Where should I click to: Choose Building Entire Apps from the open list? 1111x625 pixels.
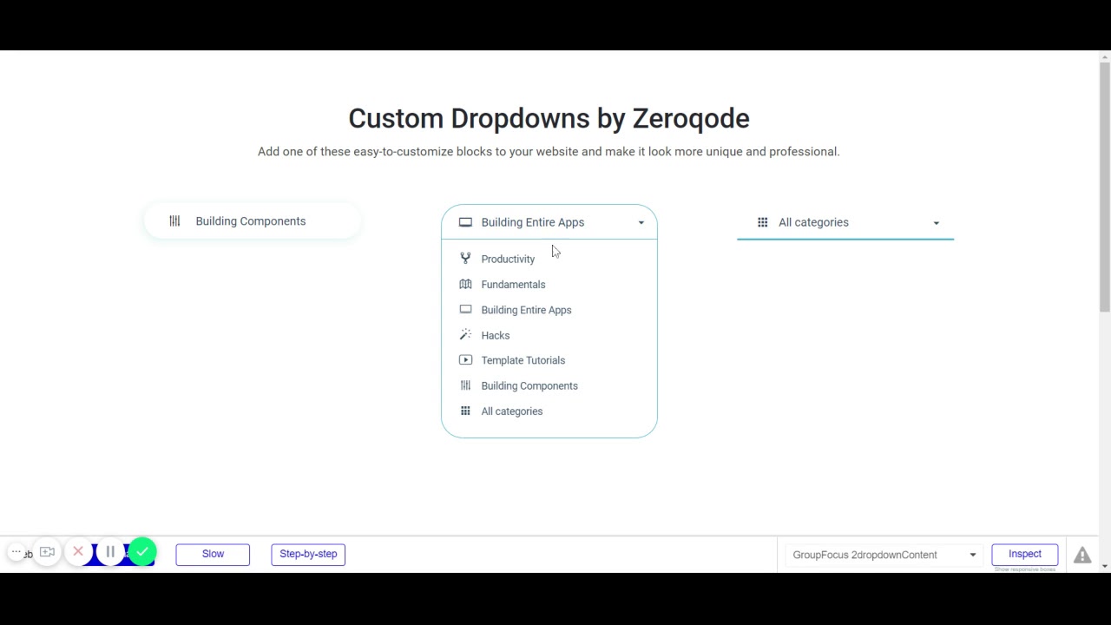click(526, 310)
